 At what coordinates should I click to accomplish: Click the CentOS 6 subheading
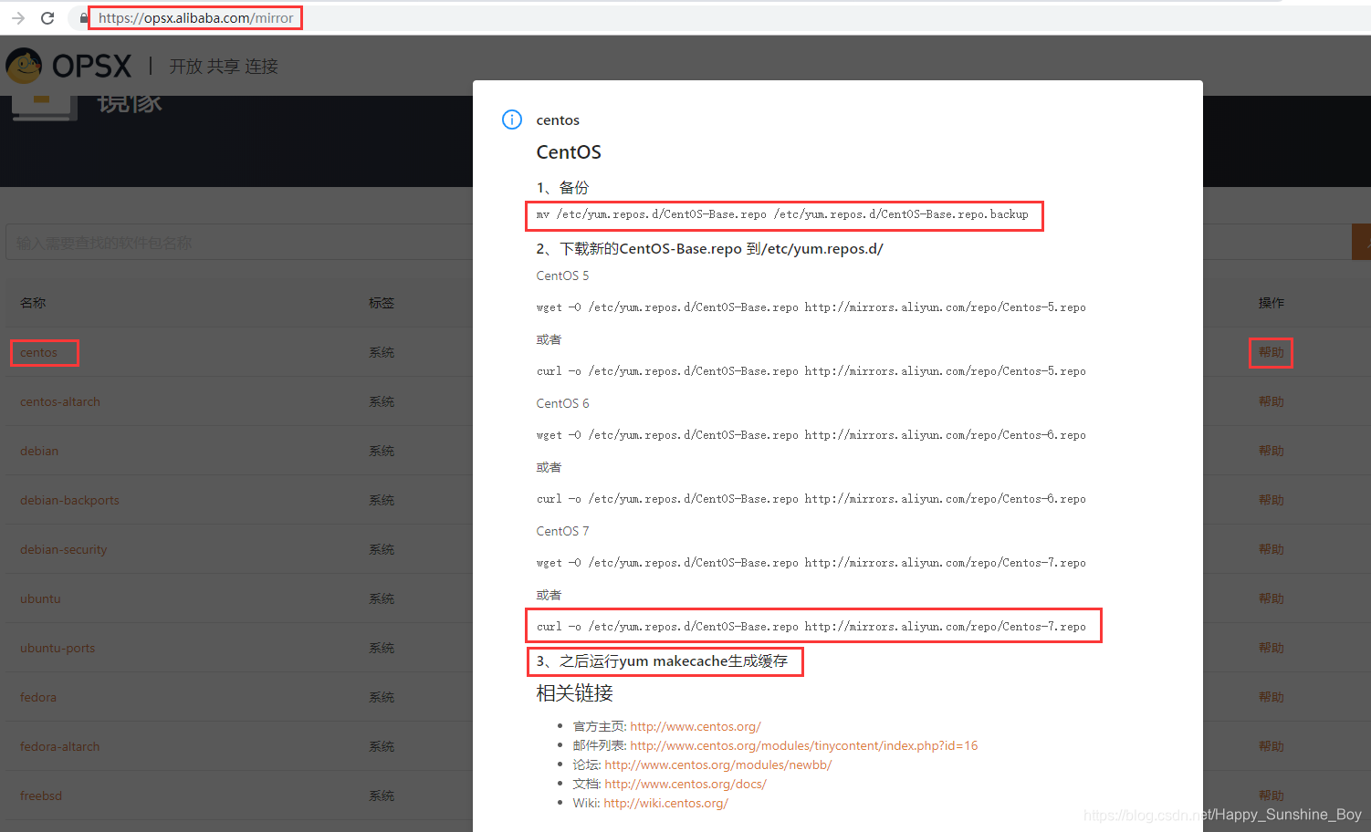(562, 403)
